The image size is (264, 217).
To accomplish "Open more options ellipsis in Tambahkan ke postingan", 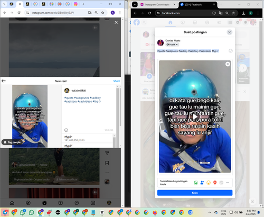I will coord(228,183).
